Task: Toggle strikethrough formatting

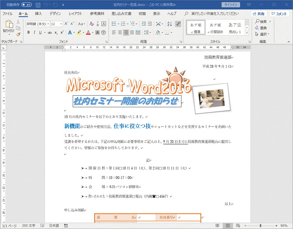Action: (x=50, y=32)
